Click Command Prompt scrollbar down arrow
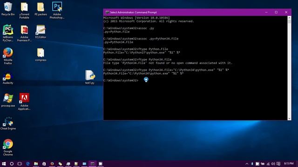Image resolution: width=298 pixels, height=167 pixels. click(289, 119)
